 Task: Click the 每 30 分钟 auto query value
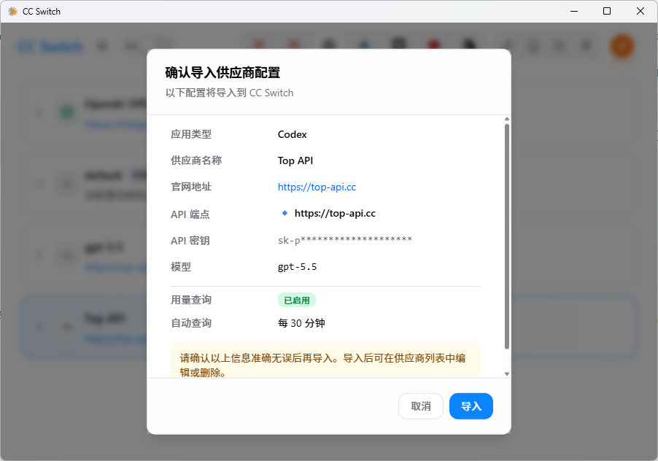tap(301, 323)
